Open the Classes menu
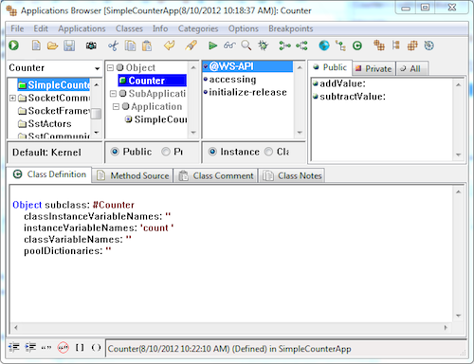The height and width of the screenshot is (364, 474). point(129,28)
